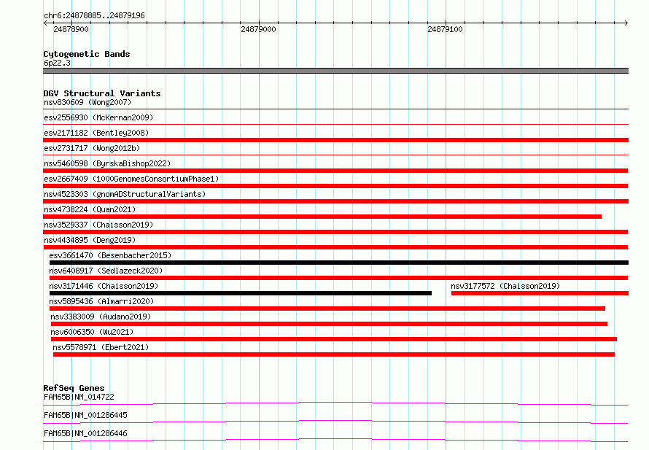Click the 6p22.3 band label
Viewport: 649px width, 450px height.
pyautogui.click(x=57, y=63)
